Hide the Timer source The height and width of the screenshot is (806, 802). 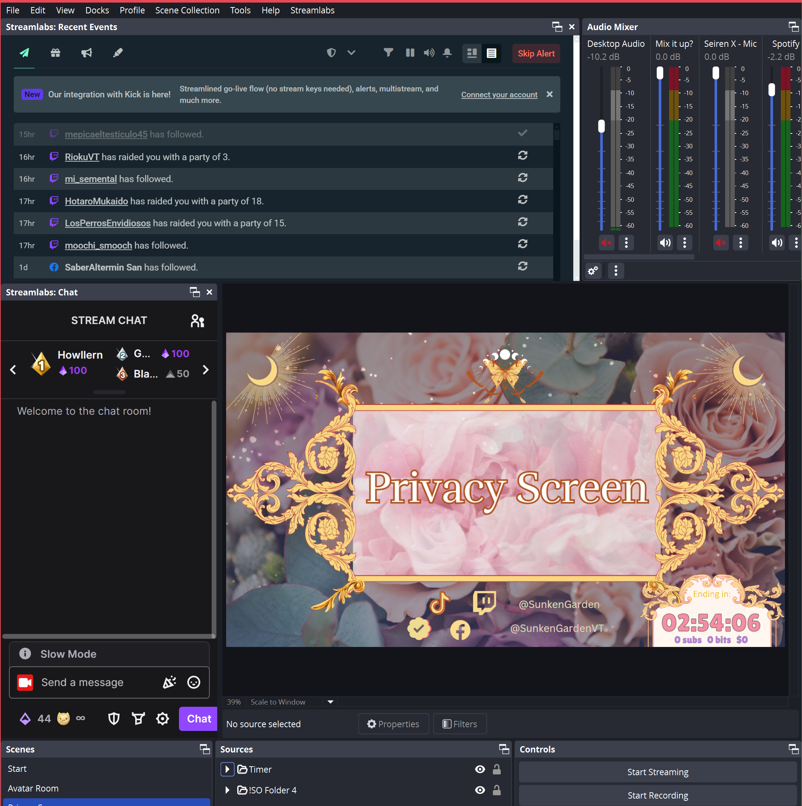pos(480,769)
